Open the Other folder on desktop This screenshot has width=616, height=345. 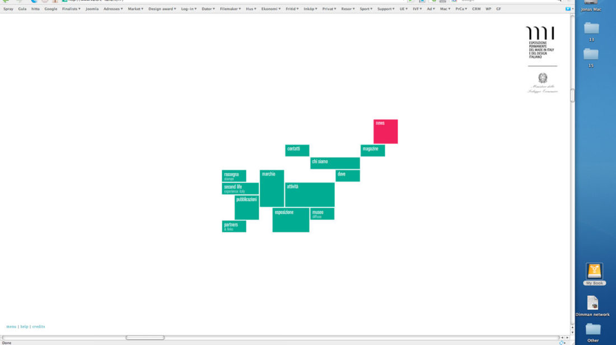(x=593, y=329)
